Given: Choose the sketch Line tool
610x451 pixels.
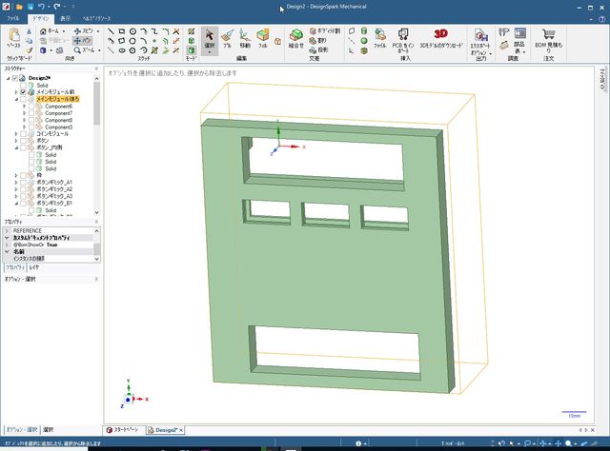Looking at the screenshot, I should [111, 31].
